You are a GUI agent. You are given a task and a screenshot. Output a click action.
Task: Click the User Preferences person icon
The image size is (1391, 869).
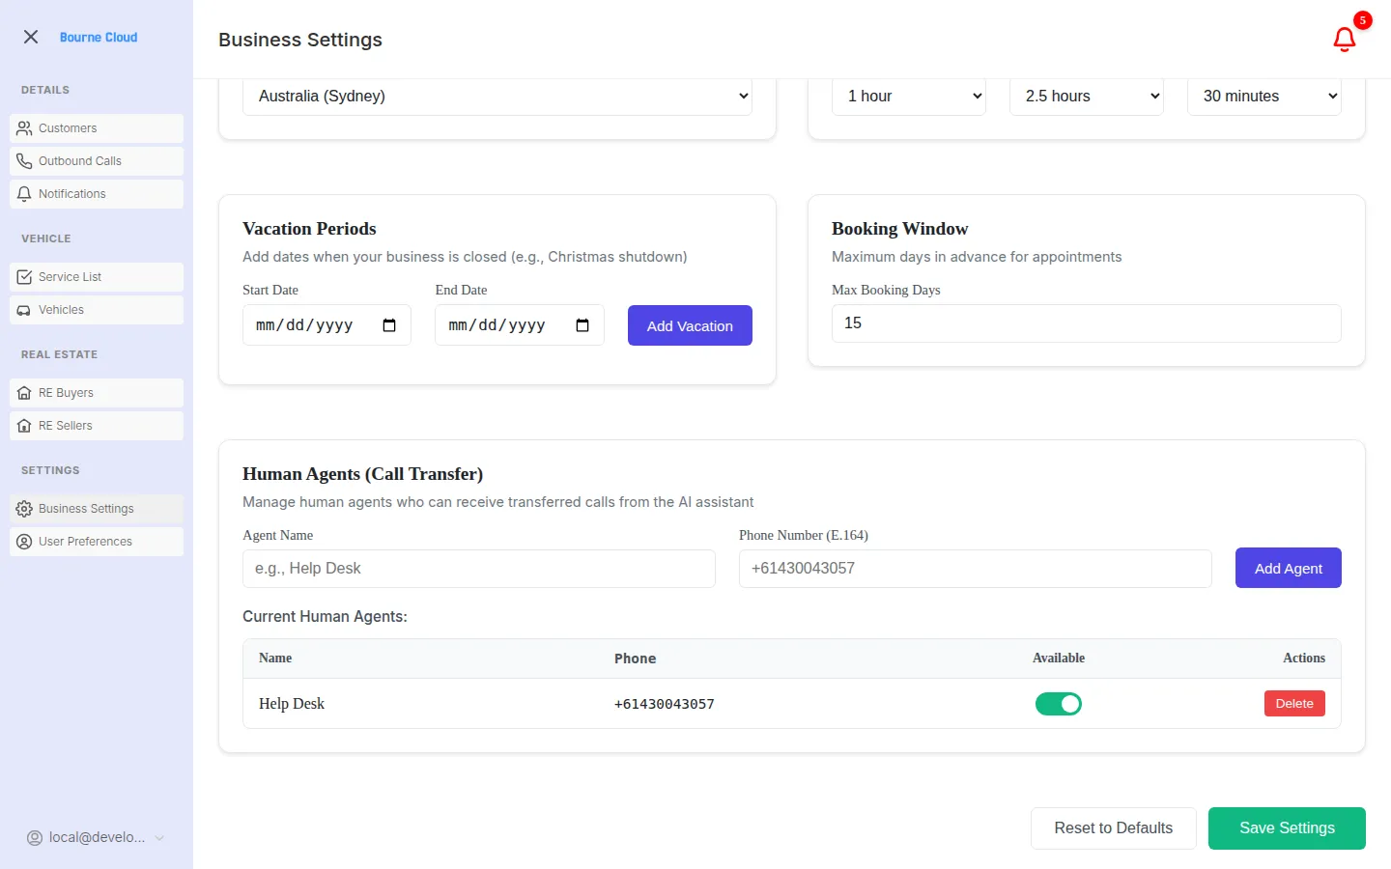click(24, 542)
